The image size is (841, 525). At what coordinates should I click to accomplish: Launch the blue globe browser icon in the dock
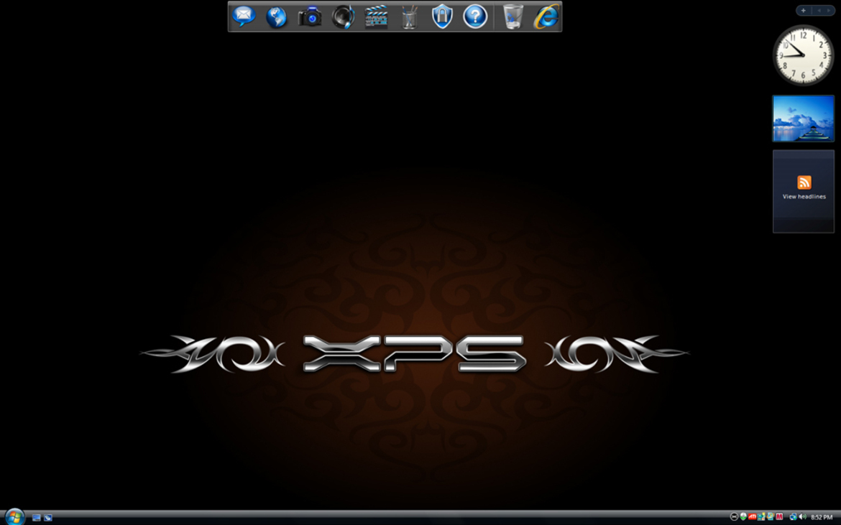pyautogui.click(x=277, y=17)
